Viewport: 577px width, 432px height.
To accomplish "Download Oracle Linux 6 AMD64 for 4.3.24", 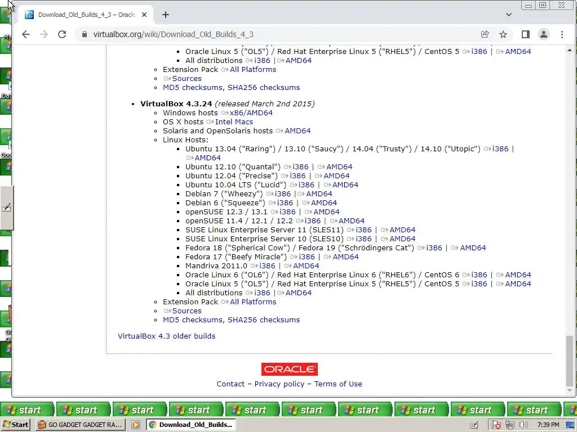I will (x=518, y=274).
